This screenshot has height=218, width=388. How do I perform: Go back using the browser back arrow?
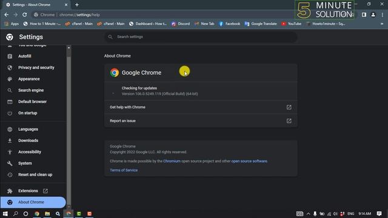[7, 15]
